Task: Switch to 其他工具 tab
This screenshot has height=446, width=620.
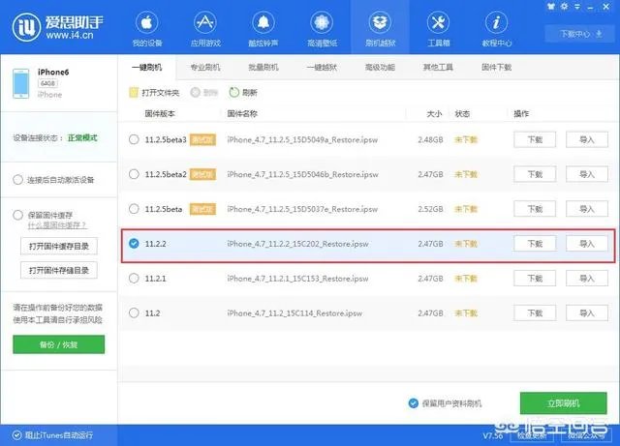Action: click(x=438, y=68)
